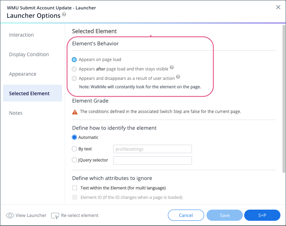Viewport: 286px width, 226px height.
Task: Close the Launcher Options dialog
Action: pos(278,7)
